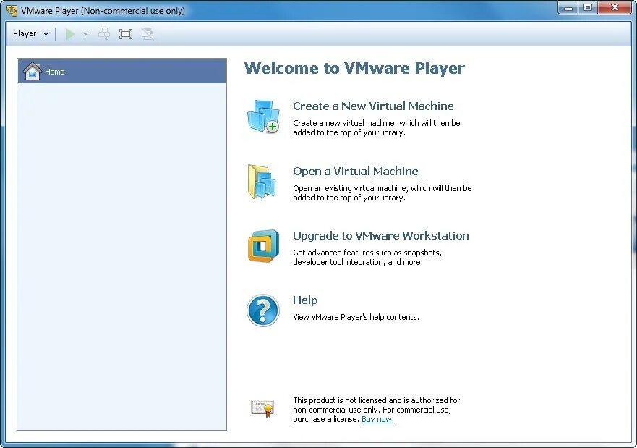Image resolution: width=637 pixels, height=448 pixels.
Task: Click the blue question mark Help icon
Action: [263, 310]
